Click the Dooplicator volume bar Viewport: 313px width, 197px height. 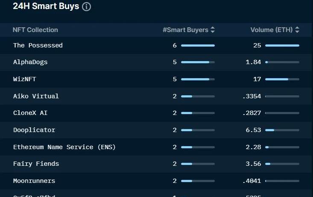pos(282,130)
